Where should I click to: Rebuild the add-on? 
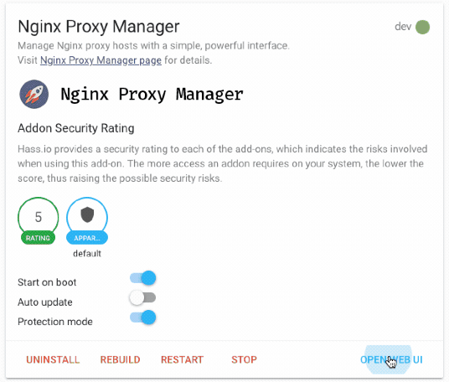click(x=121, y=359)
